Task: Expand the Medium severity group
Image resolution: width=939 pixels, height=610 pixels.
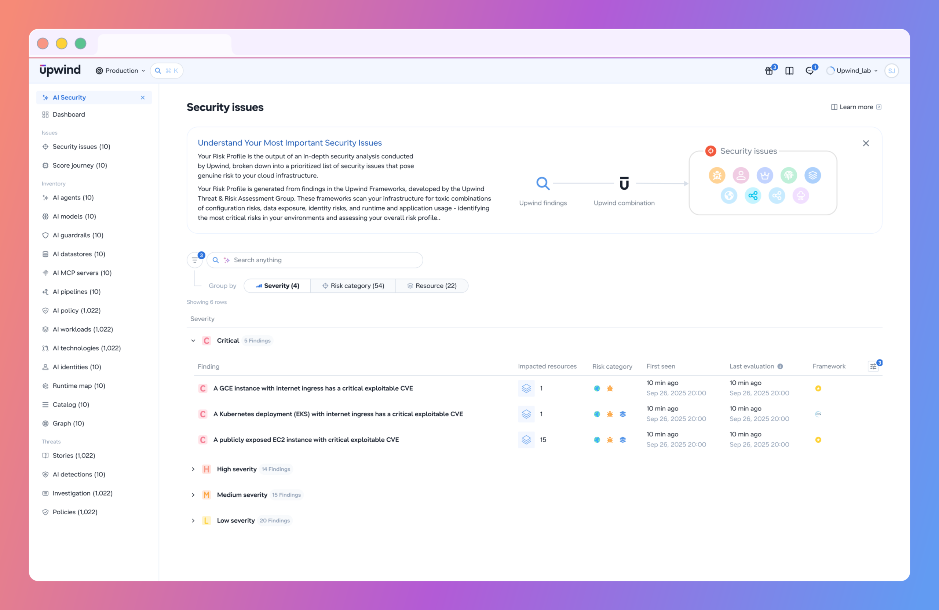Action: tap(193, 495)
